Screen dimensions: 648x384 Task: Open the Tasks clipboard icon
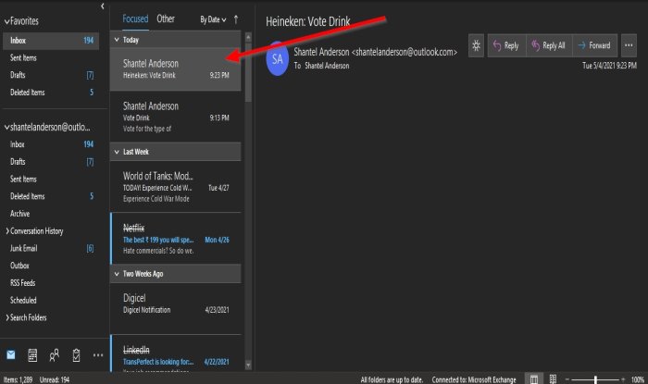(76, 355)
